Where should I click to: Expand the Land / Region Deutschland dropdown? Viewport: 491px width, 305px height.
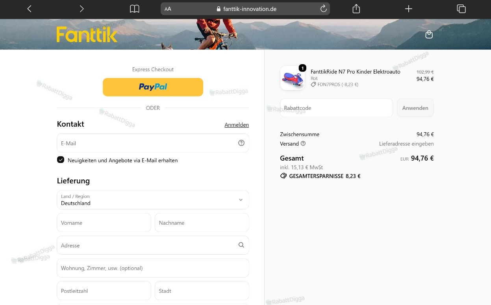[153, 200]
